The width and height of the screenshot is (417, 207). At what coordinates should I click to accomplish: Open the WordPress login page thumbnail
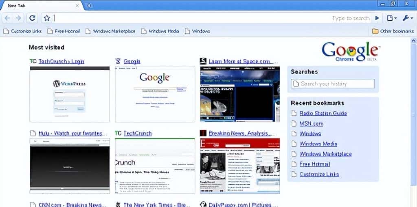point(69,94)
